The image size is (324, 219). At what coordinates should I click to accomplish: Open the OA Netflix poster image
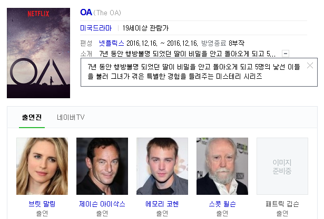tap(38, 53)
